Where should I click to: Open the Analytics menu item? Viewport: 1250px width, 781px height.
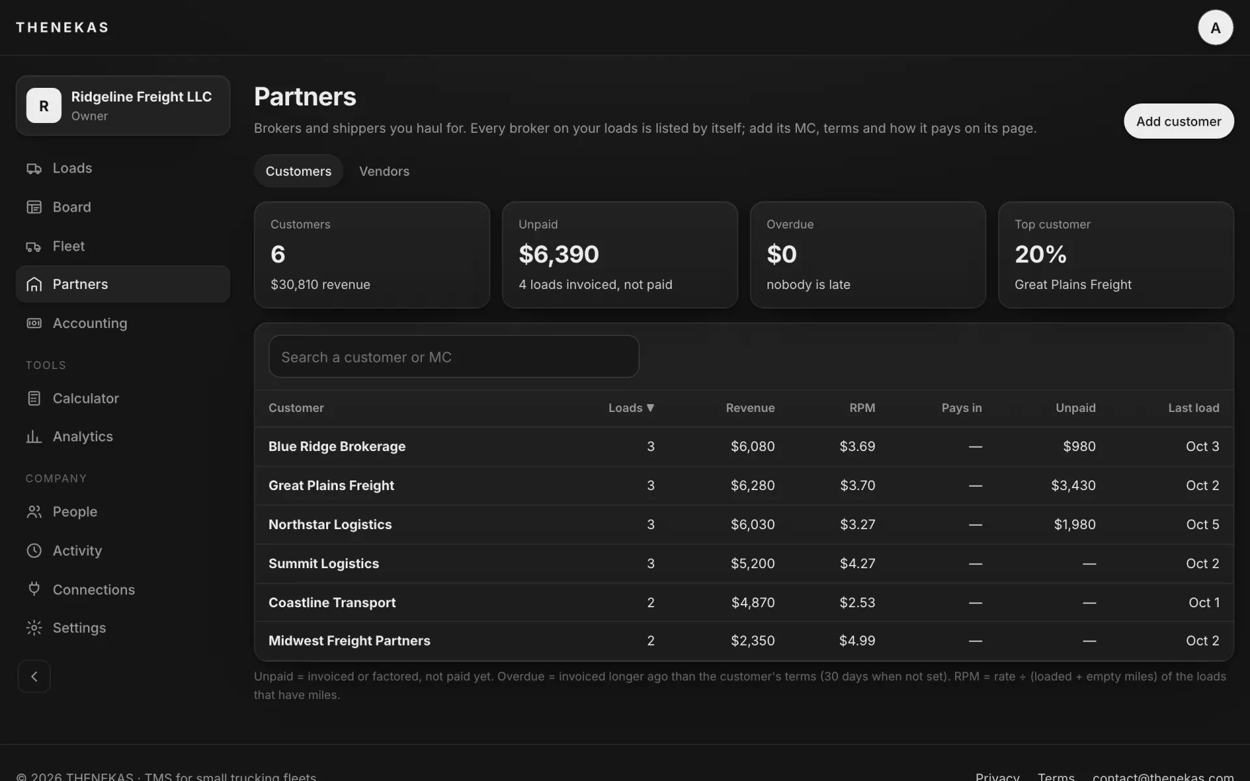(x=123, y=437)
